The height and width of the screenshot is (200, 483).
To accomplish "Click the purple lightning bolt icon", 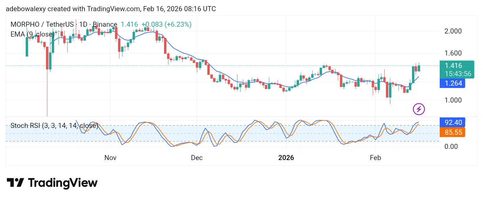I will pyautogui.click(x=419, y=109).
